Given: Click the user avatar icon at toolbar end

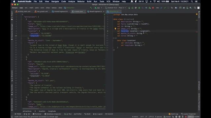Looking at the screenshot, I should coord(198,8).
